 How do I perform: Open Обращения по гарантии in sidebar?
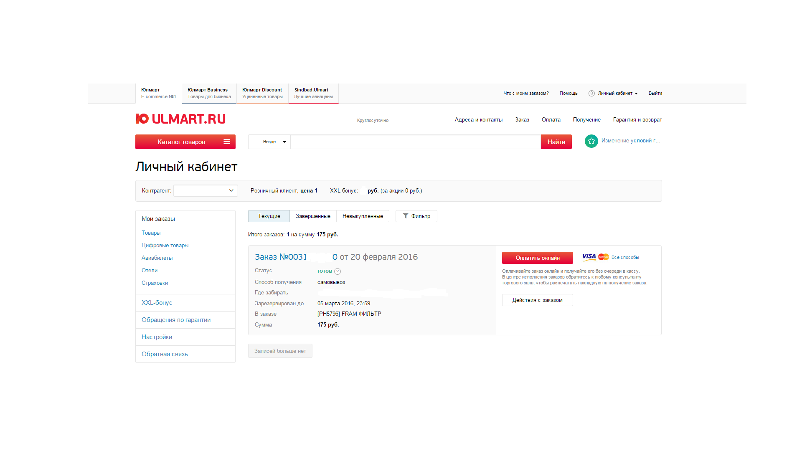(x=176, y=320)
